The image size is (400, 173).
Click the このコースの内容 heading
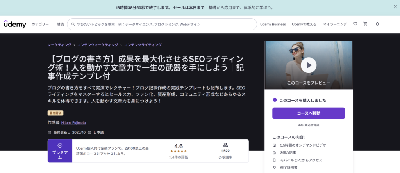(x=289, y=137)
